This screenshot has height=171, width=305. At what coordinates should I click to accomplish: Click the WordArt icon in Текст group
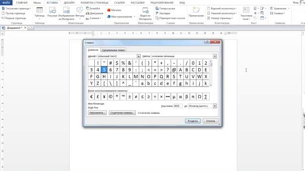pyautogui.click(x=255, y=13)
